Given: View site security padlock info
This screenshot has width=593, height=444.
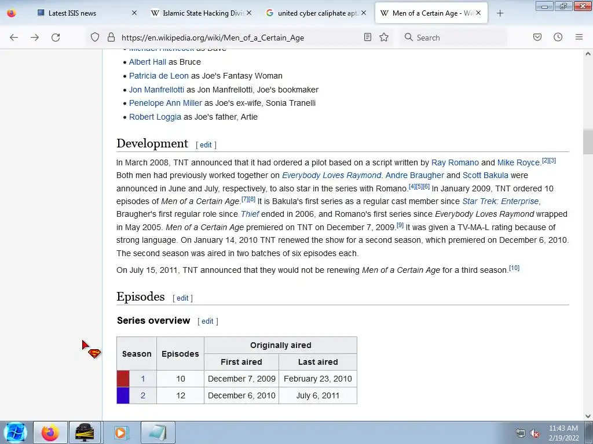Looking at the screenshot, I should pos(111,37).
